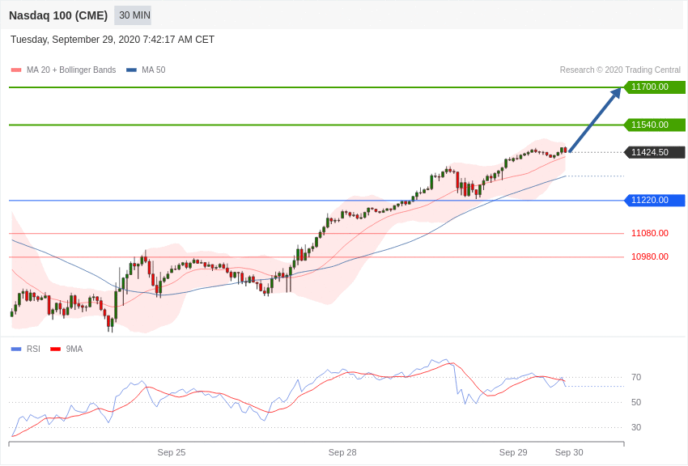Click the blue MA 50 legend swatch
This screenshot has width=688, height=466.
coord(131,70)
